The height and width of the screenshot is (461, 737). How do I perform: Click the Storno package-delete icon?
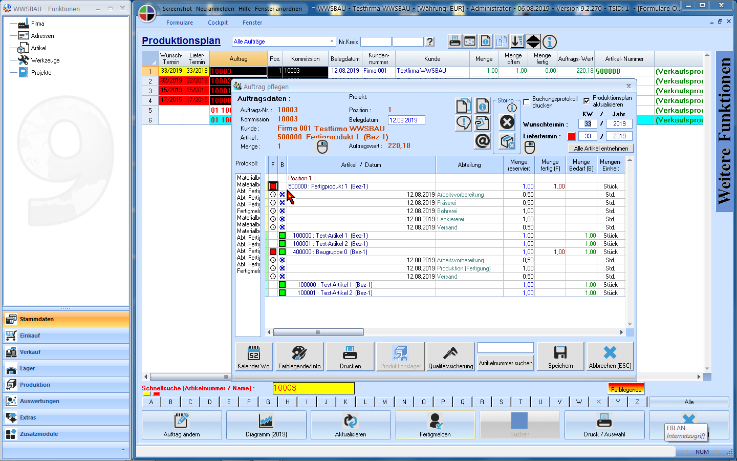click(507, 142)
